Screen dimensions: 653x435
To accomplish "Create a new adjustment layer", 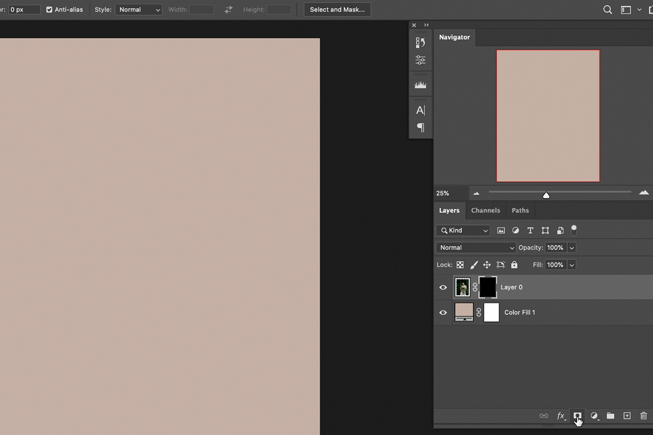I will (594, 415).
